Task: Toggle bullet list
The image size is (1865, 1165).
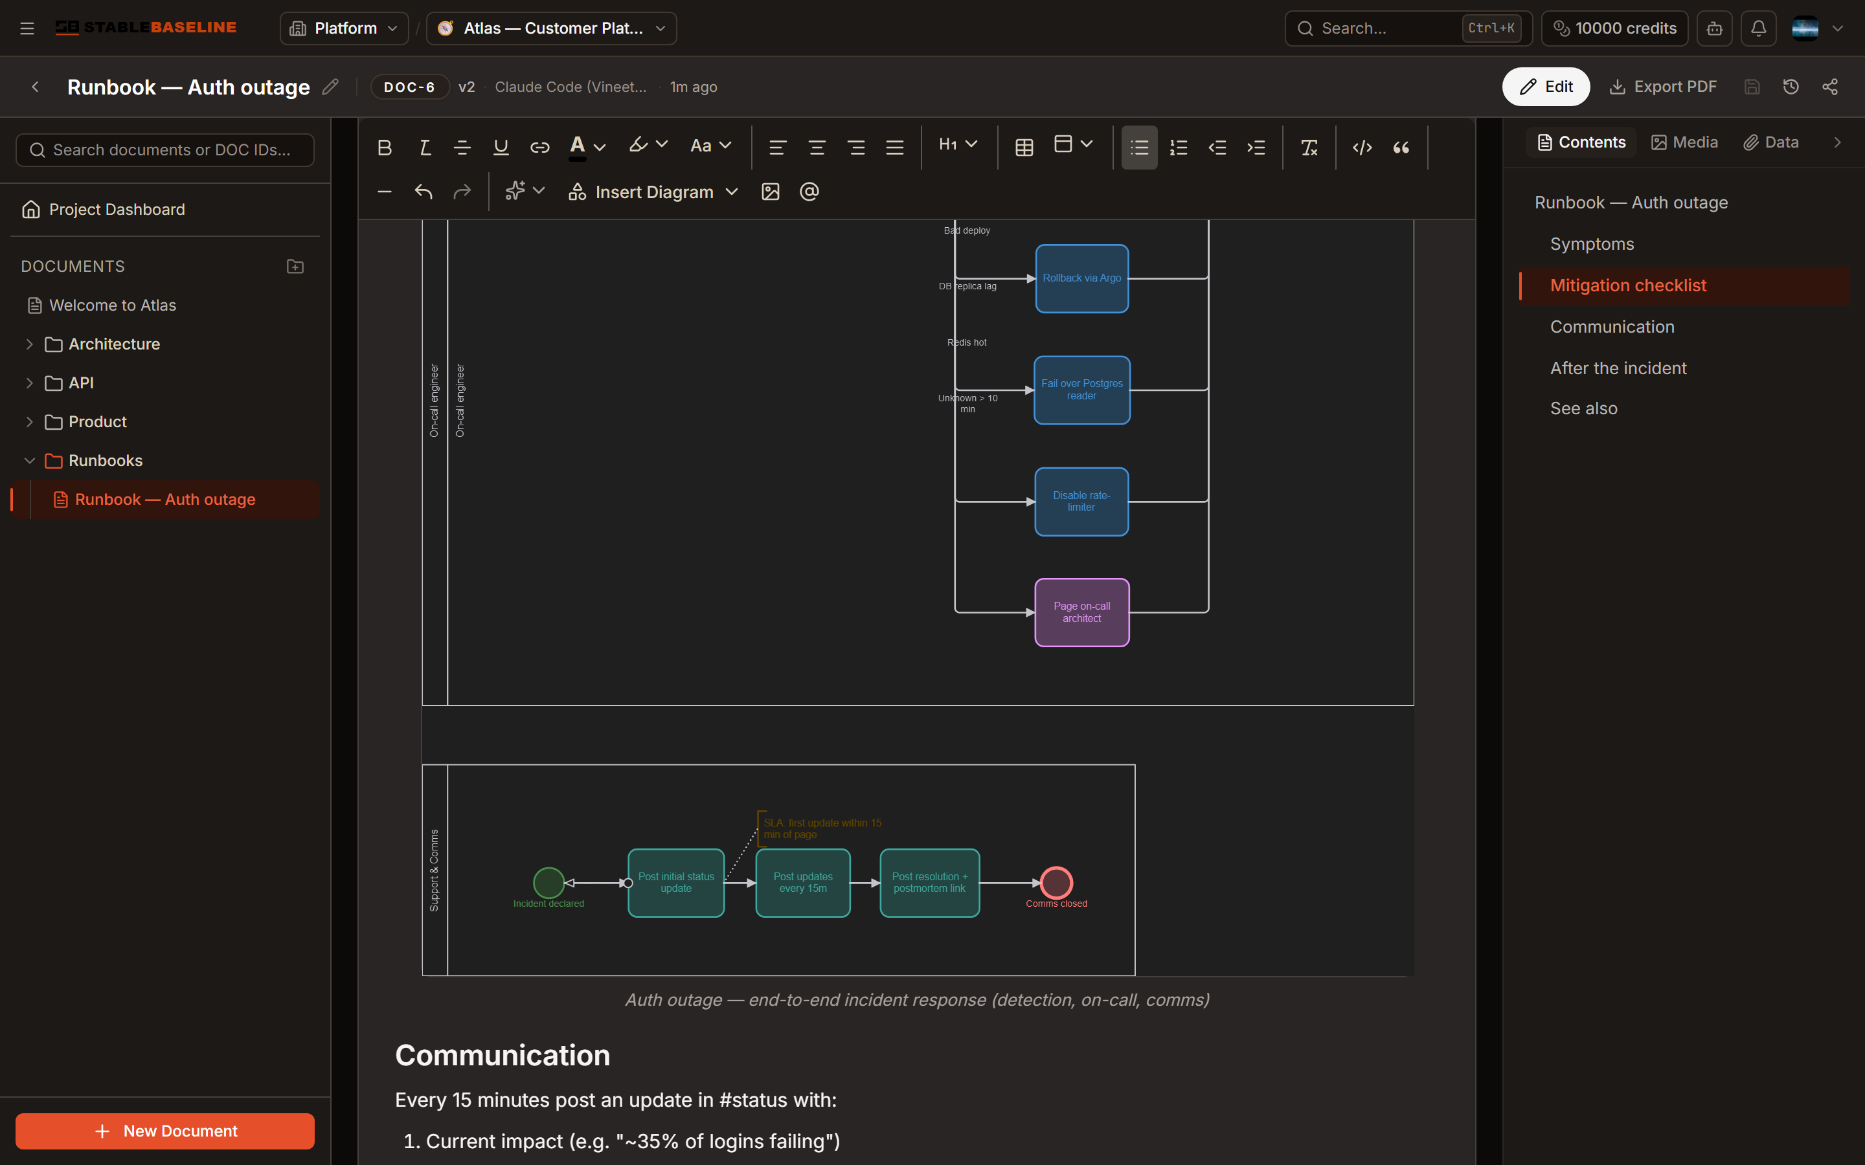Action: (1139, 147)
